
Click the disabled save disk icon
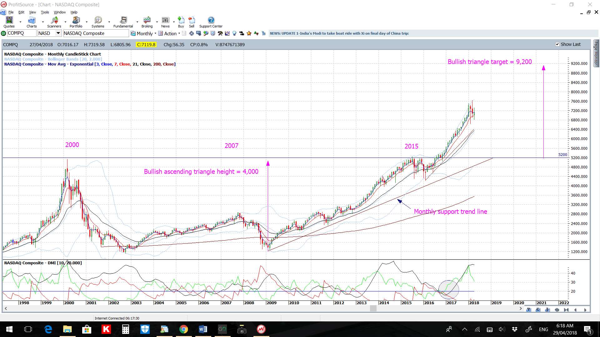pos(184,33)
